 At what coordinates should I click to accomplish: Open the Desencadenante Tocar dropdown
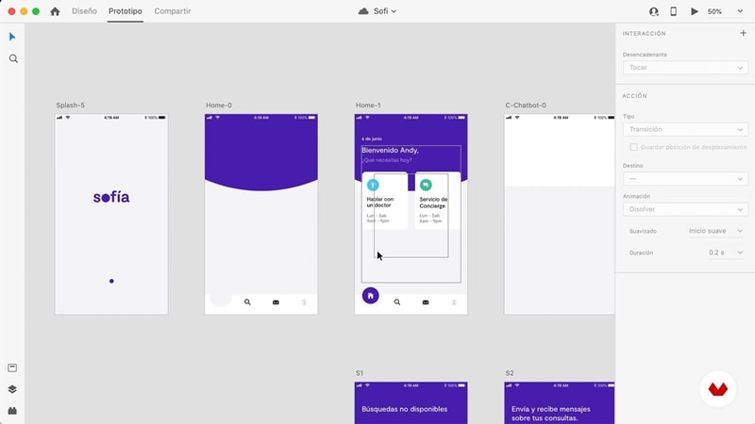(x=685, y=68)
